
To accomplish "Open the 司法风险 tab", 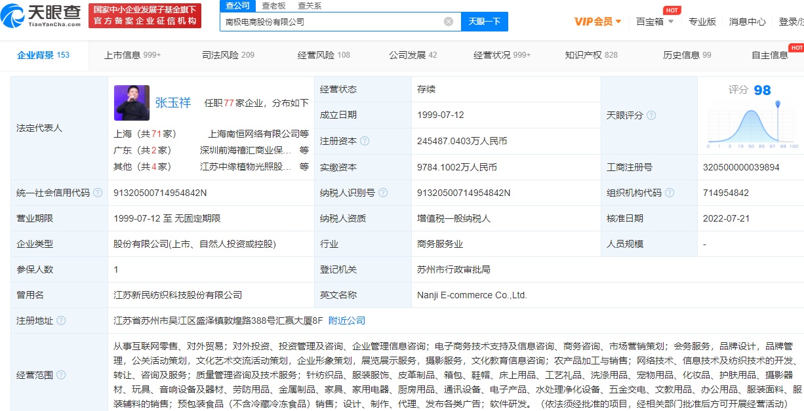I will 228,55.
